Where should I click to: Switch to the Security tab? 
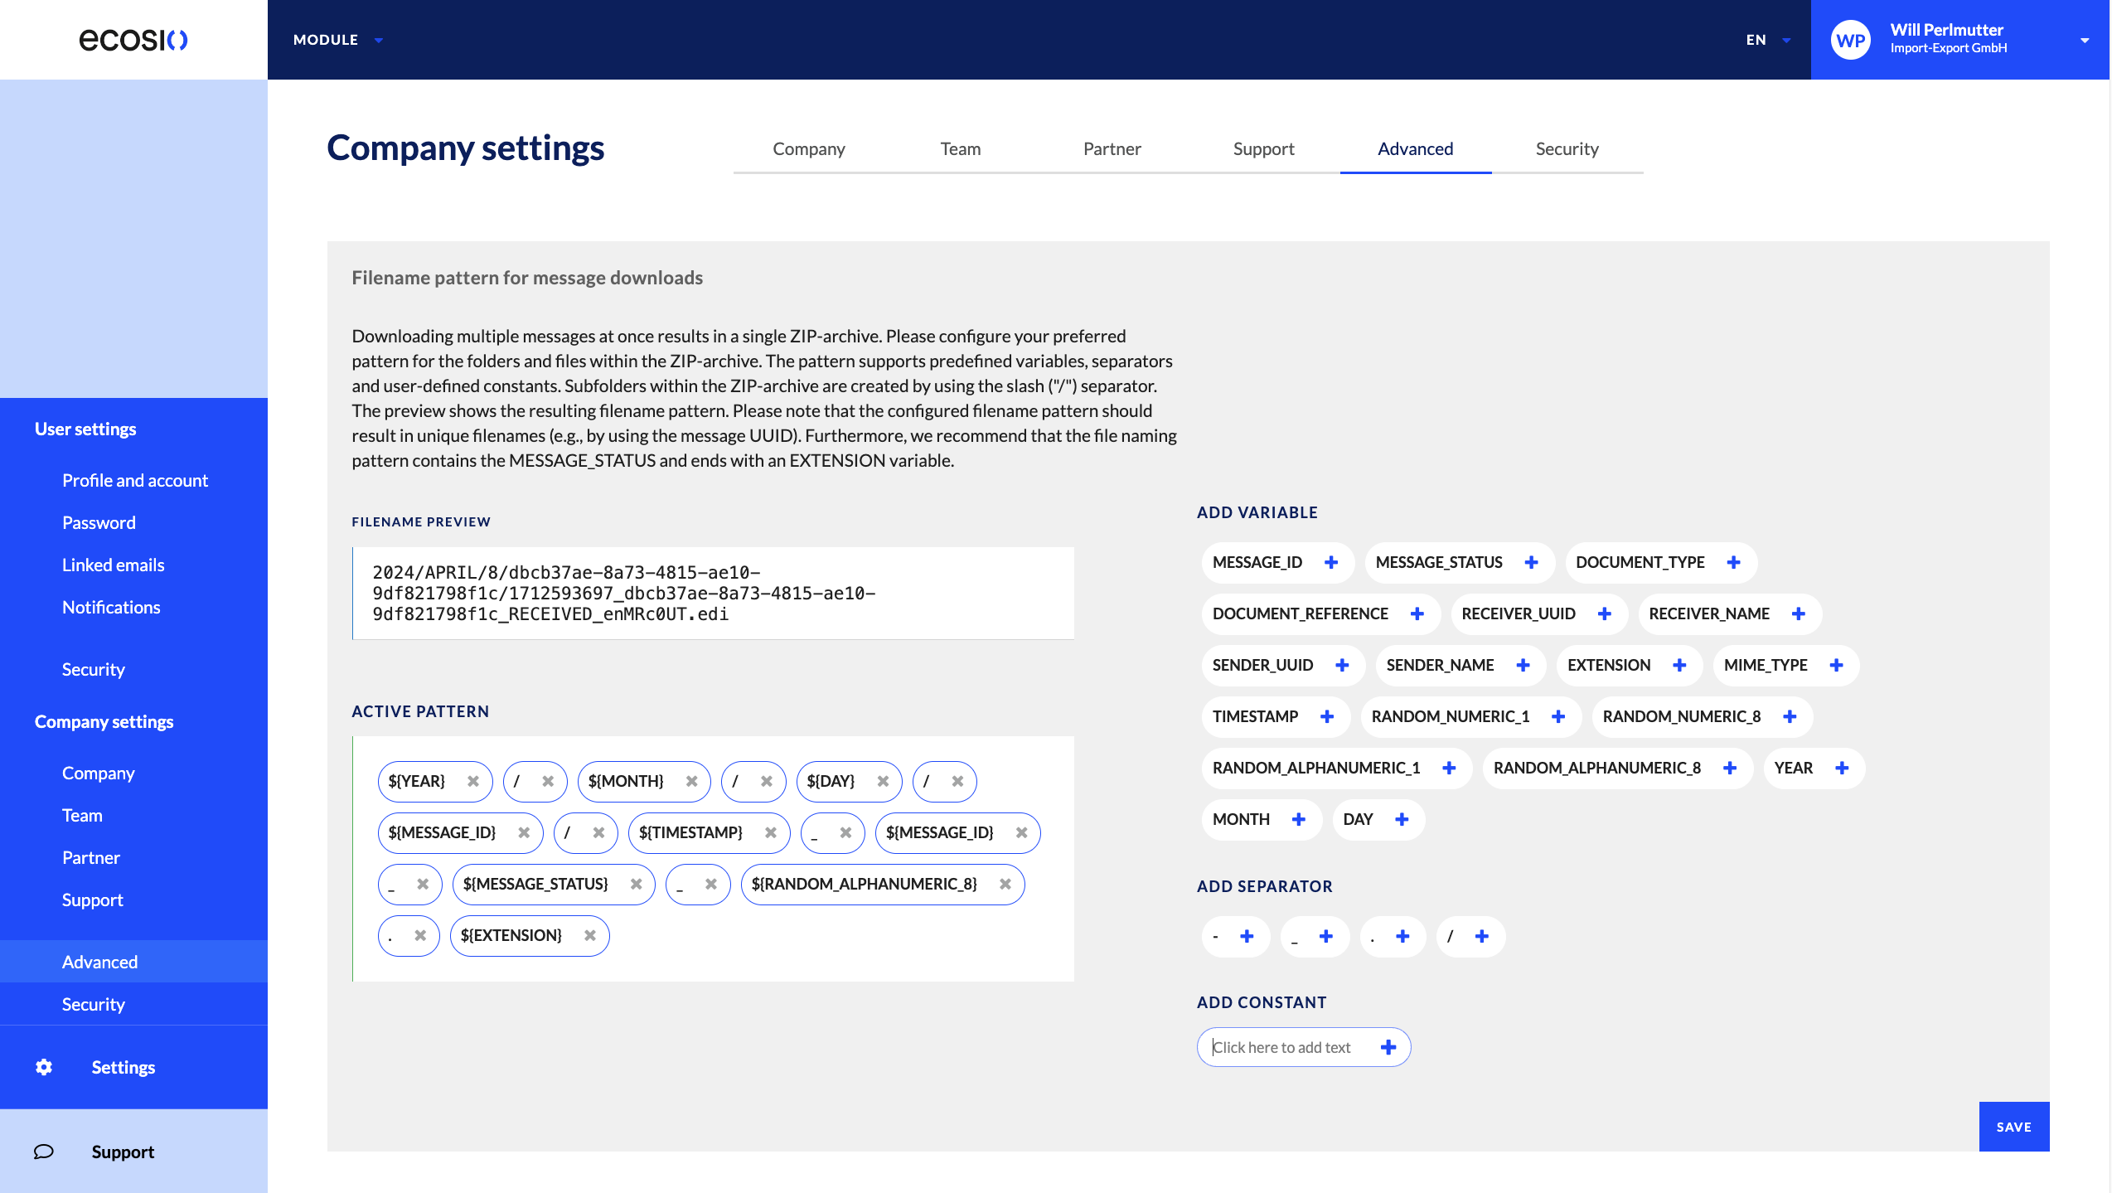(1567, 149)
